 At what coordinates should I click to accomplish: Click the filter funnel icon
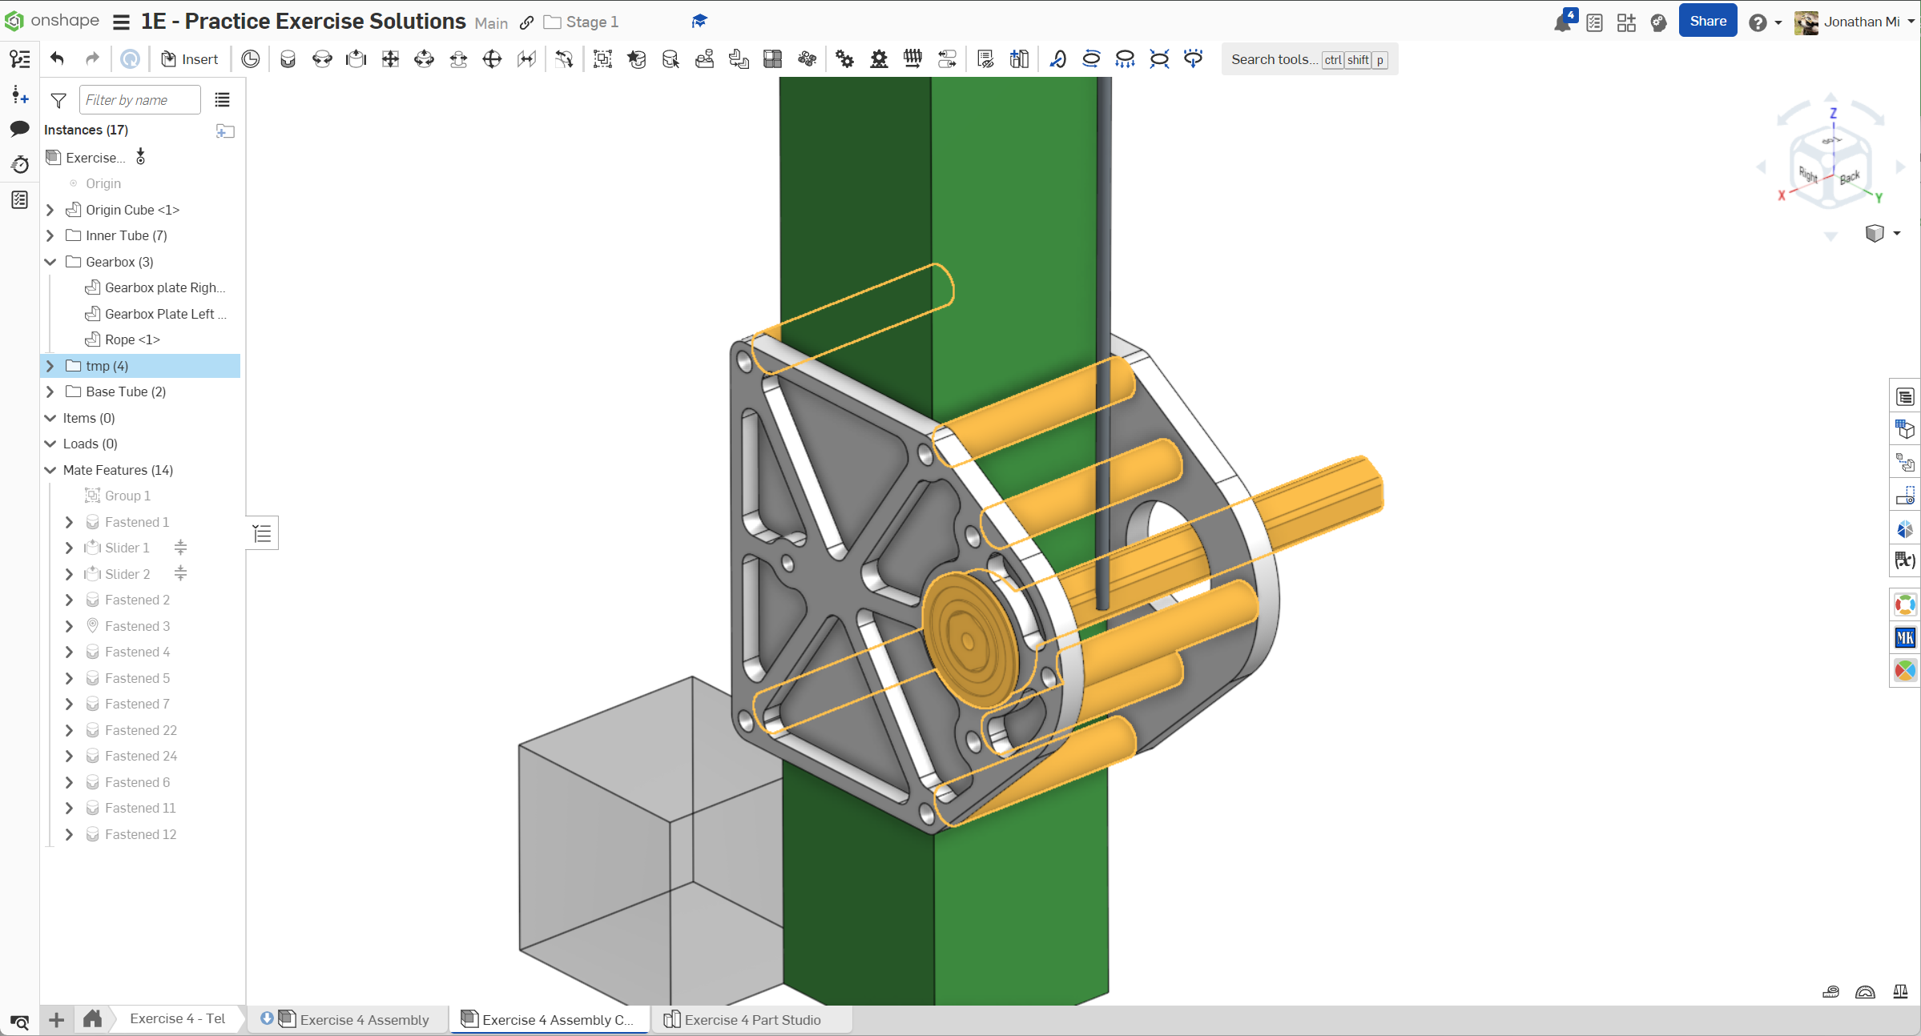[x=58, y=100]
